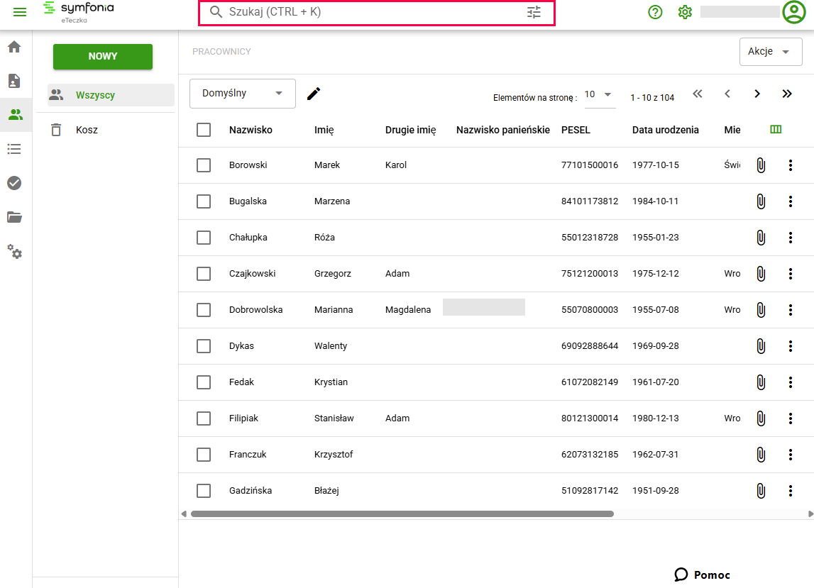This screenshot has height=588, width=814.
Task: Select the Dobrowolska row checkbox
Action: [x=204, y=310]
